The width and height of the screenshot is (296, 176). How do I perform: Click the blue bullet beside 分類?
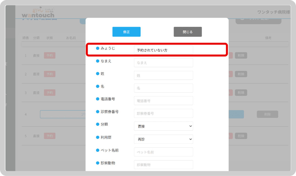pyautogui.click(x=98, y=124)
